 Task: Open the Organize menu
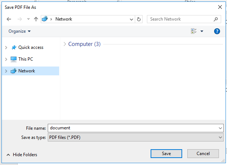tap(19, 31)
